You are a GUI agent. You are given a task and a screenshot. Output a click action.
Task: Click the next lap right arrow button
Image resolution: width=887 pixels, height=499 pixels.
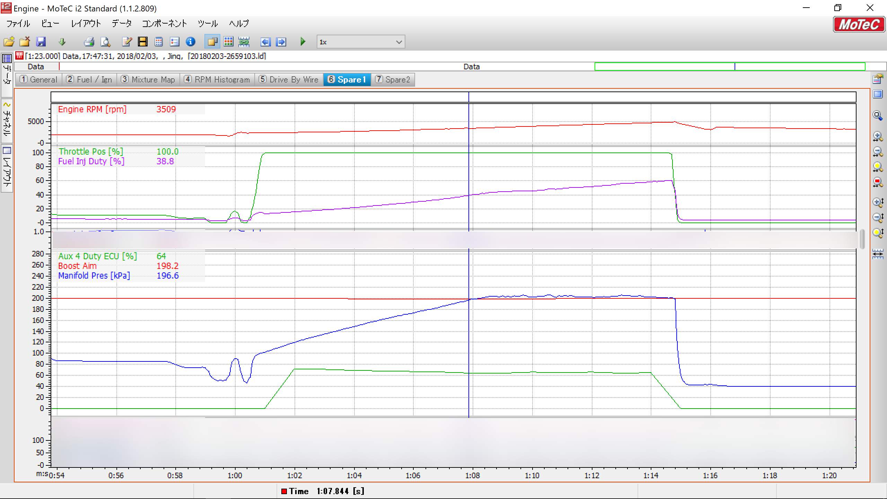[281, 42]
